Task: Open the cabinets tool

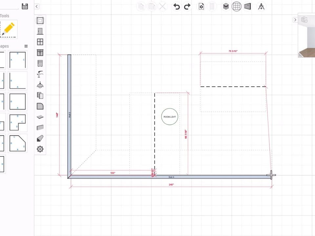Action: click(40, 53)
